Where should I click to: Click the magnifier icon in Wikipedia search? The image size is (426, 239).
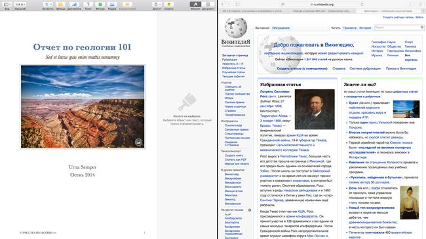coord(422,27)
